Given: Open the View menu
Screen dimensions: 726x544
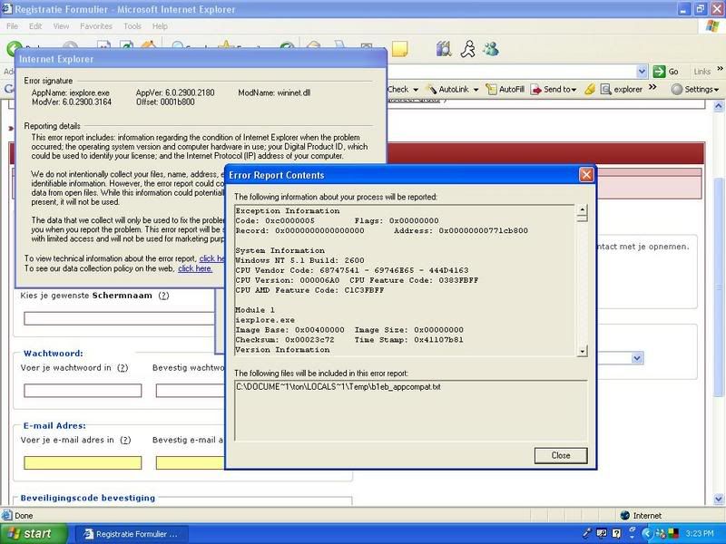Looking at the screenshot, I should click(61, 26).
